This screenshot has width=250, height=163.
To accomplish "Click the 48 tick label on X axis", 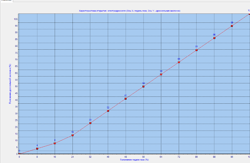I will (126, 157).
